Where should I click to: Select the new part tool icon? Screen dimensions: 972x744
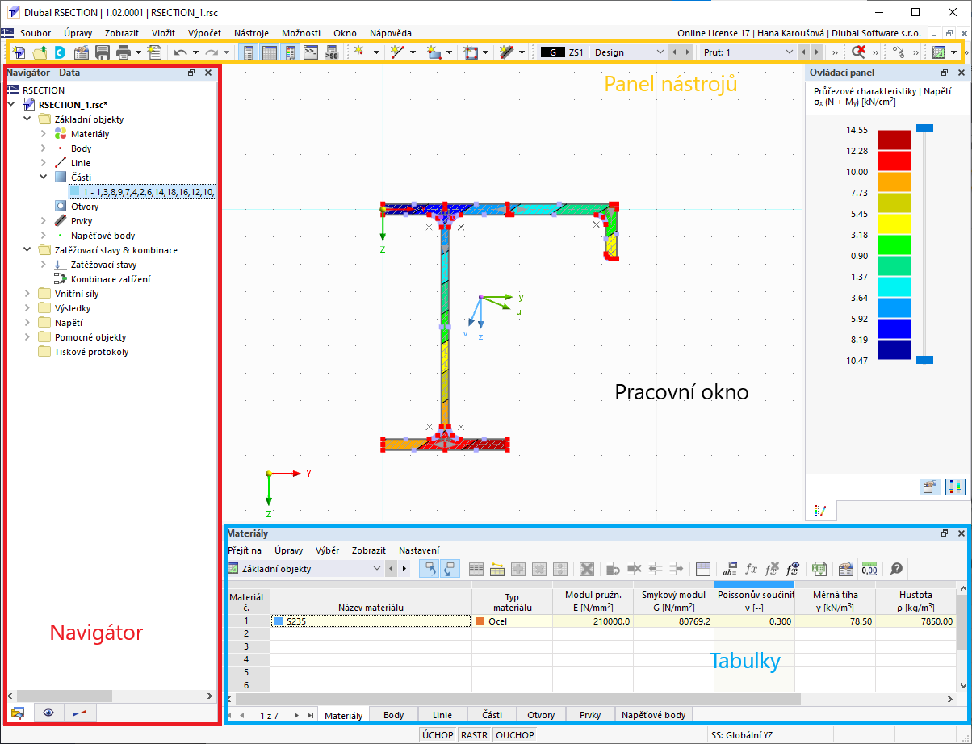pos(434,52)
